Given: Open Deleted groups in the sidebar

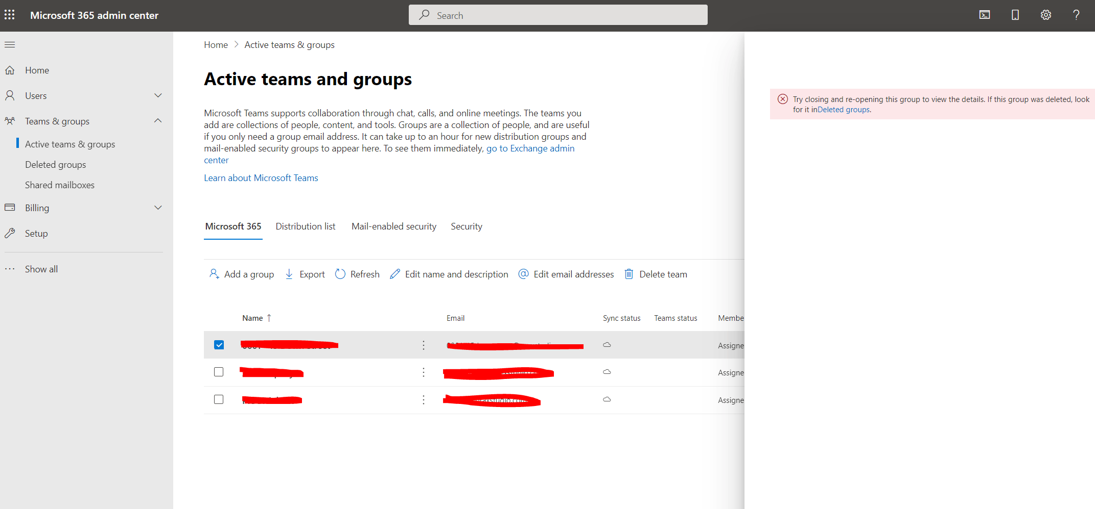Looking at the screenshot, I should coord(56,165).
